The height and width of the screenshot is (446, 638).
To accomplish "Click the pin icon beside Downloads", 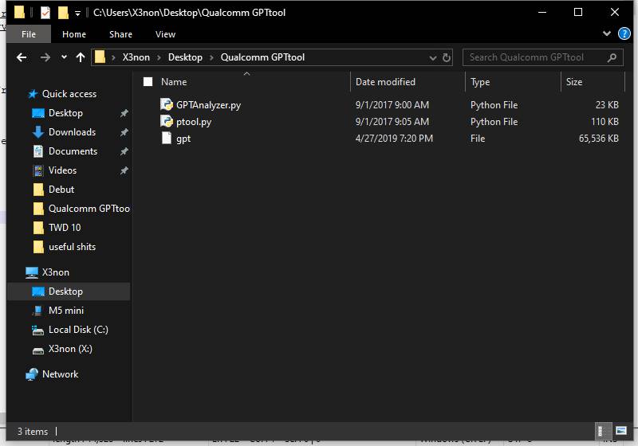I will pos(124,132).
